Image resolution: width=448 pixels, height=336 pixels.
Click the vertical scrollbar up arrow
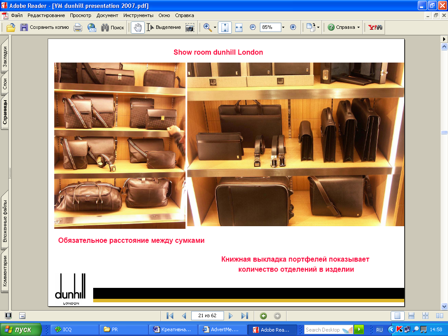(444, 46)
